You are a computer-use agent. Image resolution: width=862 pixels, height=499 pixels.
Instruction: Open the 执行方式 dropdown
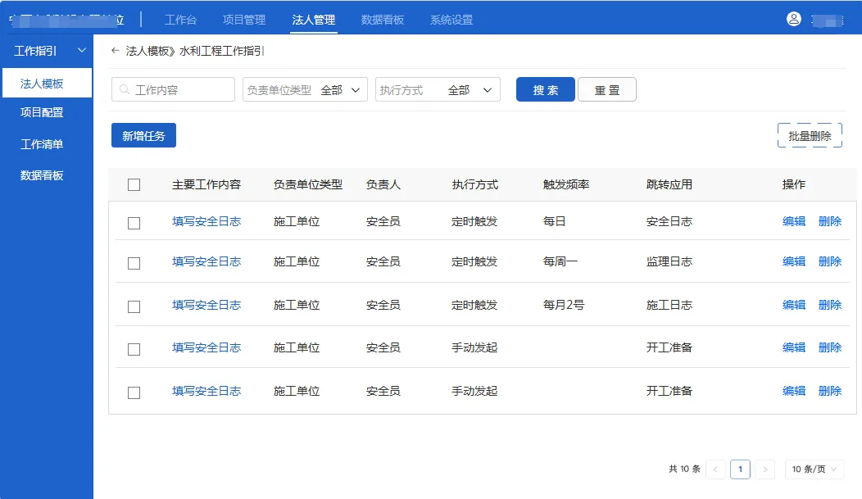(x=438, y=89)
